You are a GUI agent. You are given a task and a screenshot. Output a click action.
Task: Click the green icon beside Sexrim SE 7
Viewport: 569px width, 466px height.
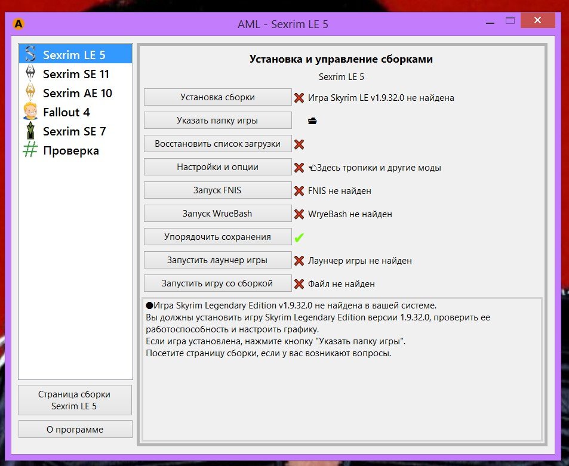tap(30, 131)
